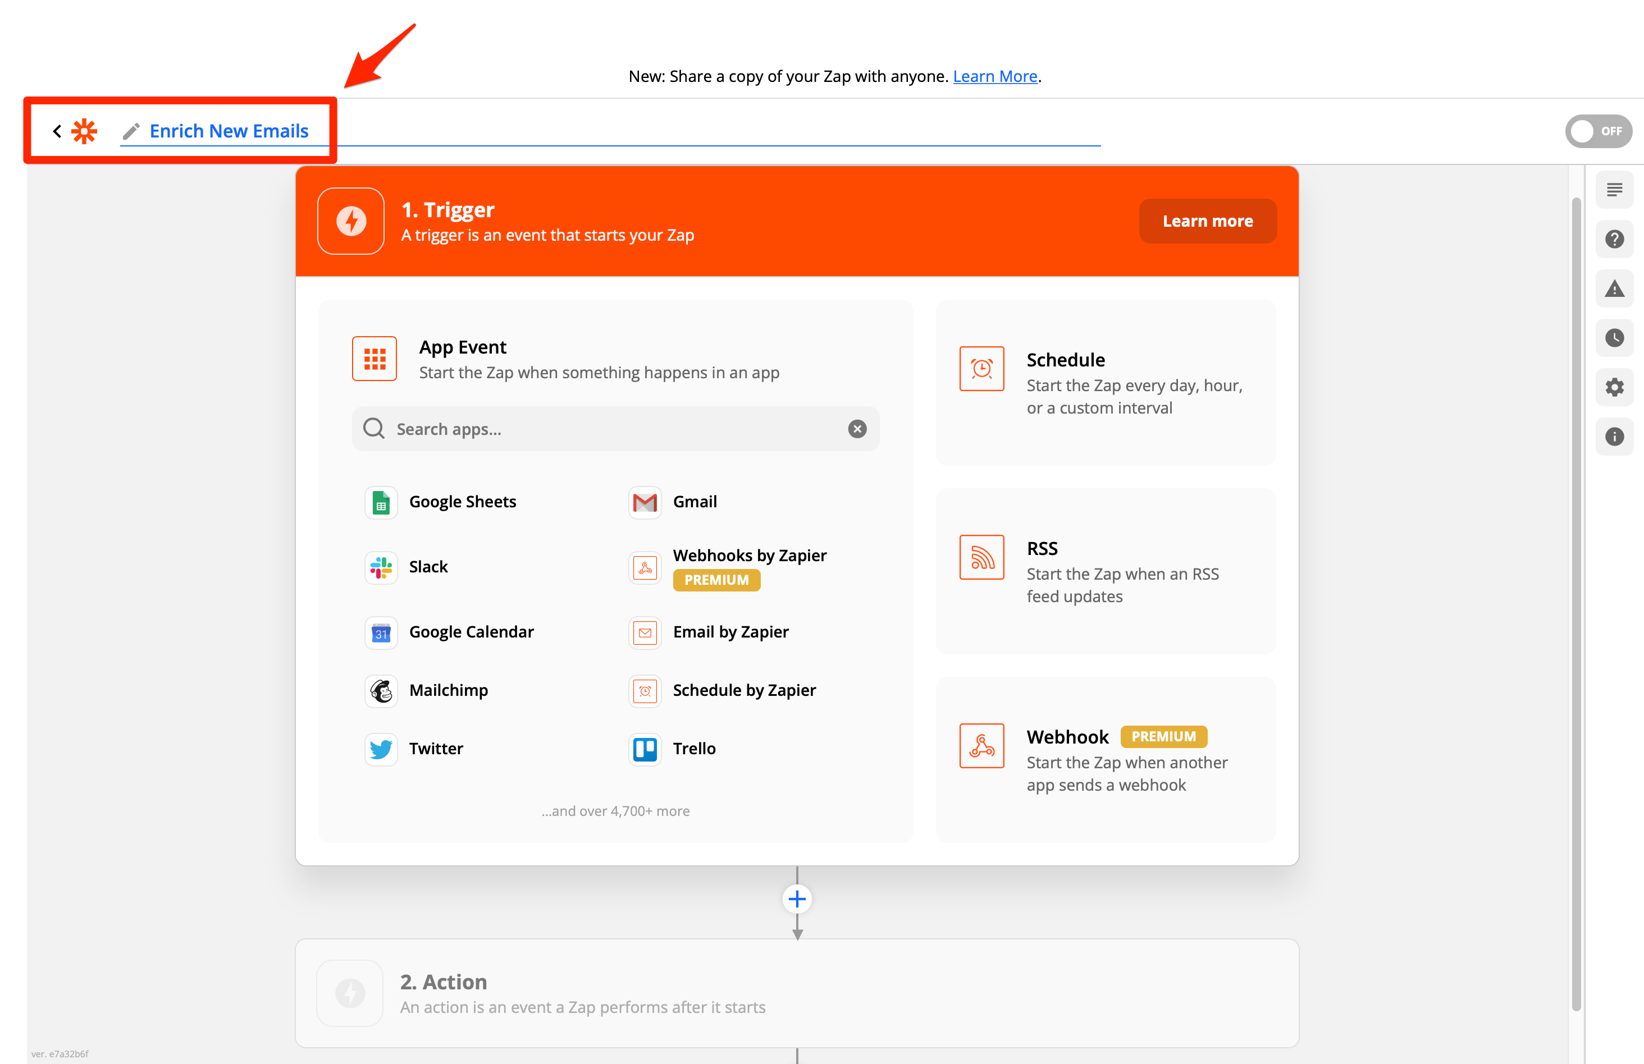Select Gmail as trigger app

[694, 501]
